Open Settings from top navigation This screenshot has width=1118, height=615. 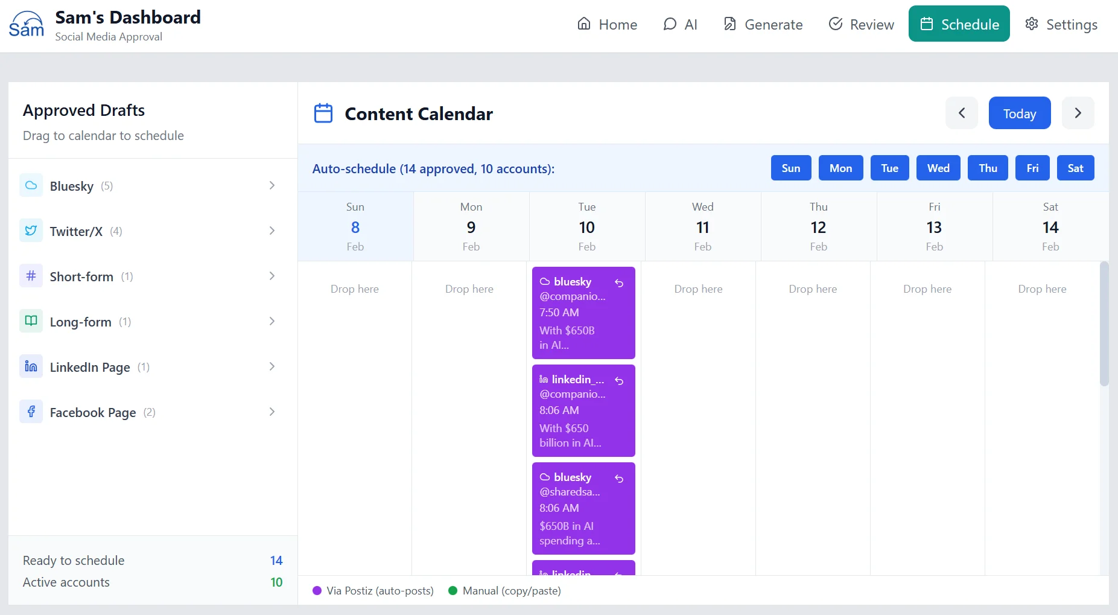[1061, 24]
